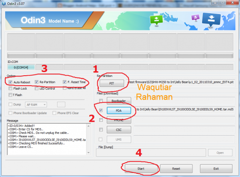This screenshot has height=177, width=240.
Task: Click the 'Enter CS for MD5..' log line
Action: point(31,129)
